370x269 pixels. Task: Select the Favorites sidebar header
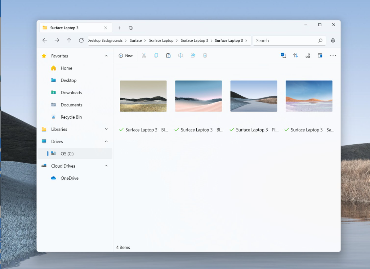75,56
